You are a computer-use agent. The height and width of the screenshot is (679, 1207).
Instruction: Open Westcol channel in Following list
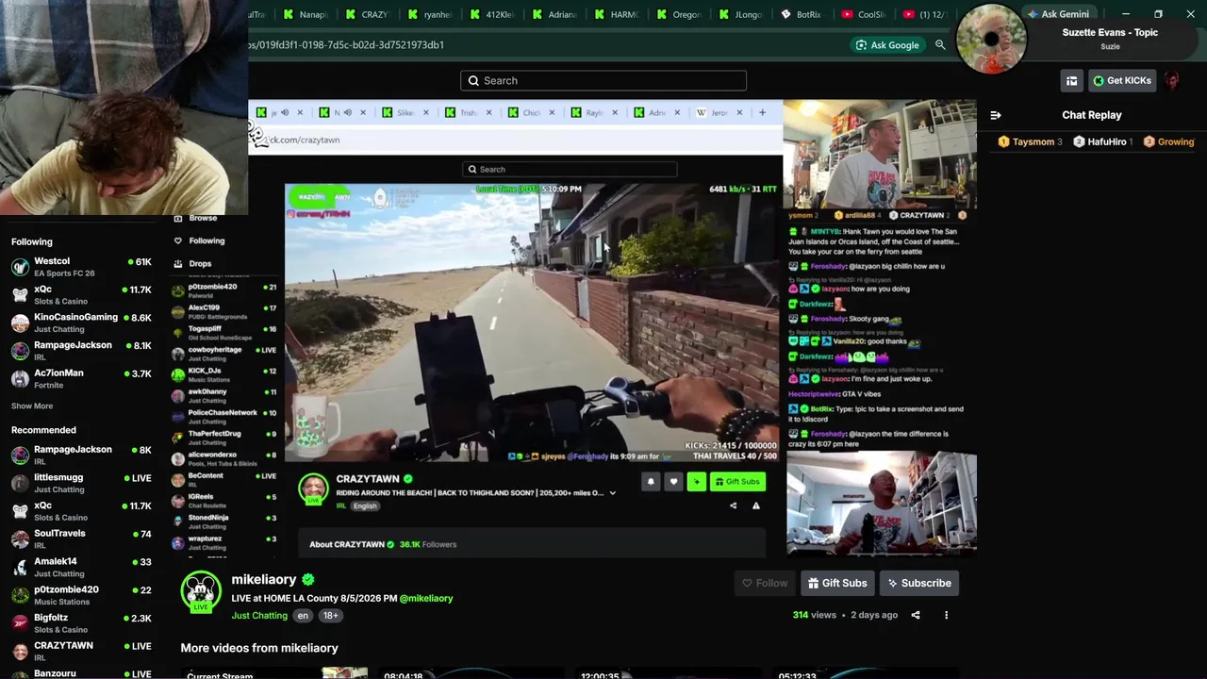click(81, 267)
